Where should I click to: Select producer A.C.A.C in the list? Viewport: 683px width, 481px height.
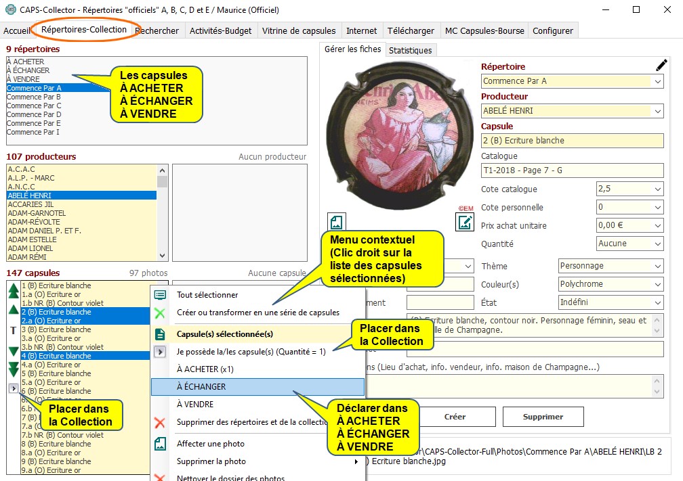click(x=82, y=169)
